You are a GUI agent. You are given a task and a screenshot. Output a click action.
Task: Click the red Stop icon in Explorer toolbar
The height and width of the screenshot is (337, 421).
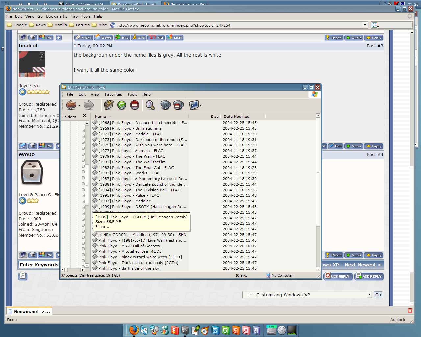tap(135, 105)
